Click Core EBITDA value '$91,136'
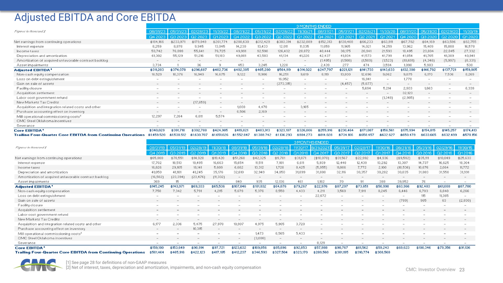Viewport: 503px width, 283px height. point(464,248)
